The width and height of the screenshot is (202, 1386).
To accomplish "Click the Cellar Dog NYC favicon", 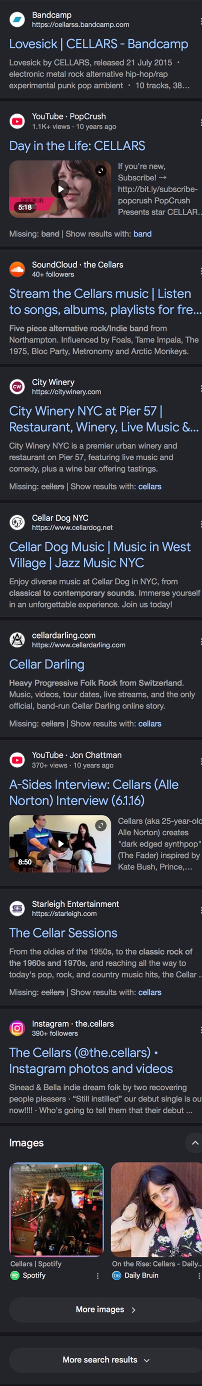I will (x=17, y=522).
